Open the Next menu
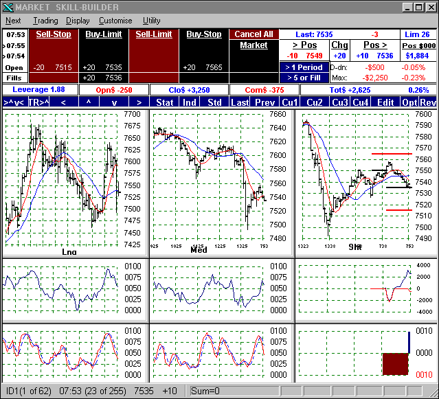The width and height of the screenshot is (439, 399). (13, 21)
